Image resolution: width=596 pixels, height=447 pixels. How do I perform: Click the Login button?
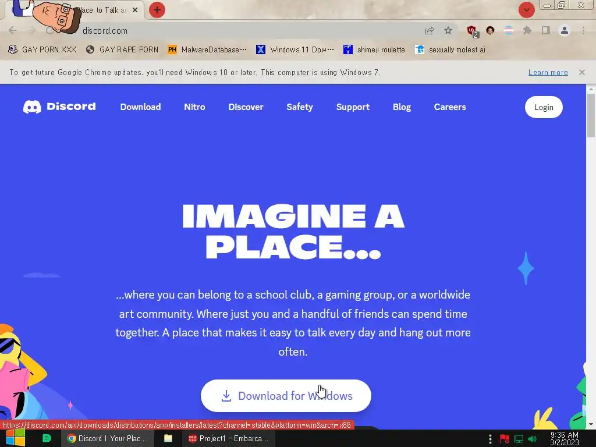tap(544, 107)
